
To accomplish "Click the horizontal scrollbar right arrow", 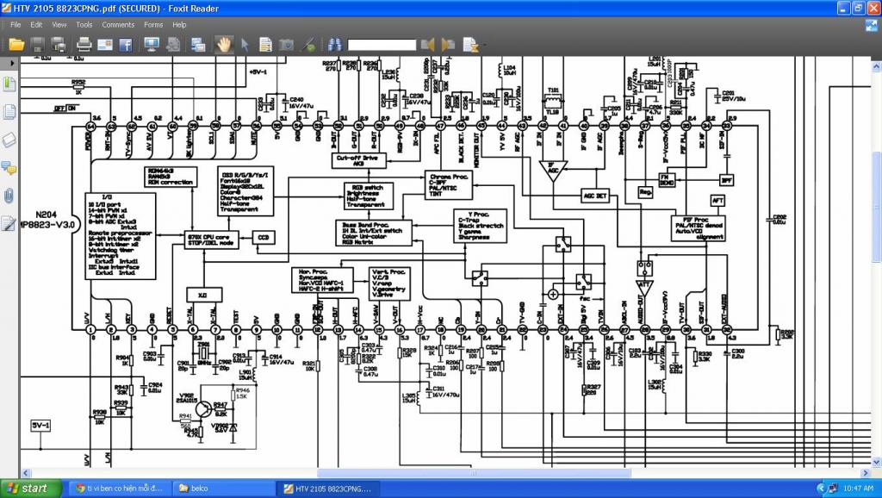I will click(866, 473).
